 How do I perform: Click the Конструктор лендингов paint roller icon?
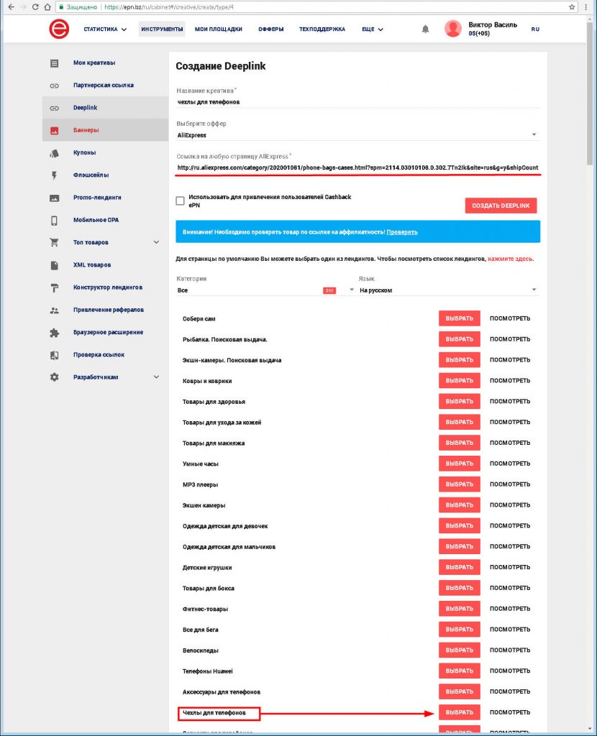coord(54,287)
